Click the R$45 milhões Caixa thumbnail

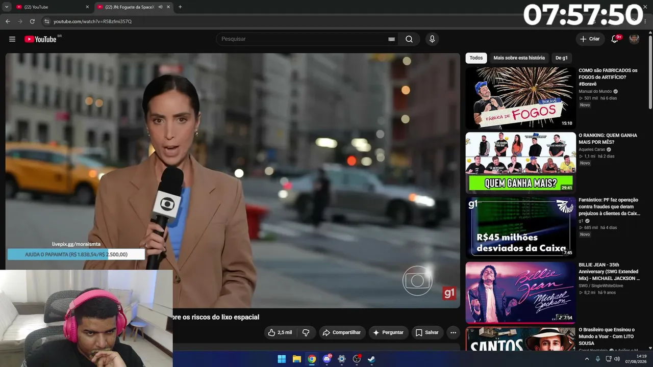tap(520, 227)
